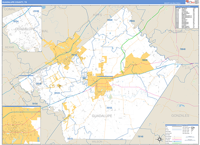Click the green Toll Roads legend line
Screen dimensions: 200x145
pos(177,143)
